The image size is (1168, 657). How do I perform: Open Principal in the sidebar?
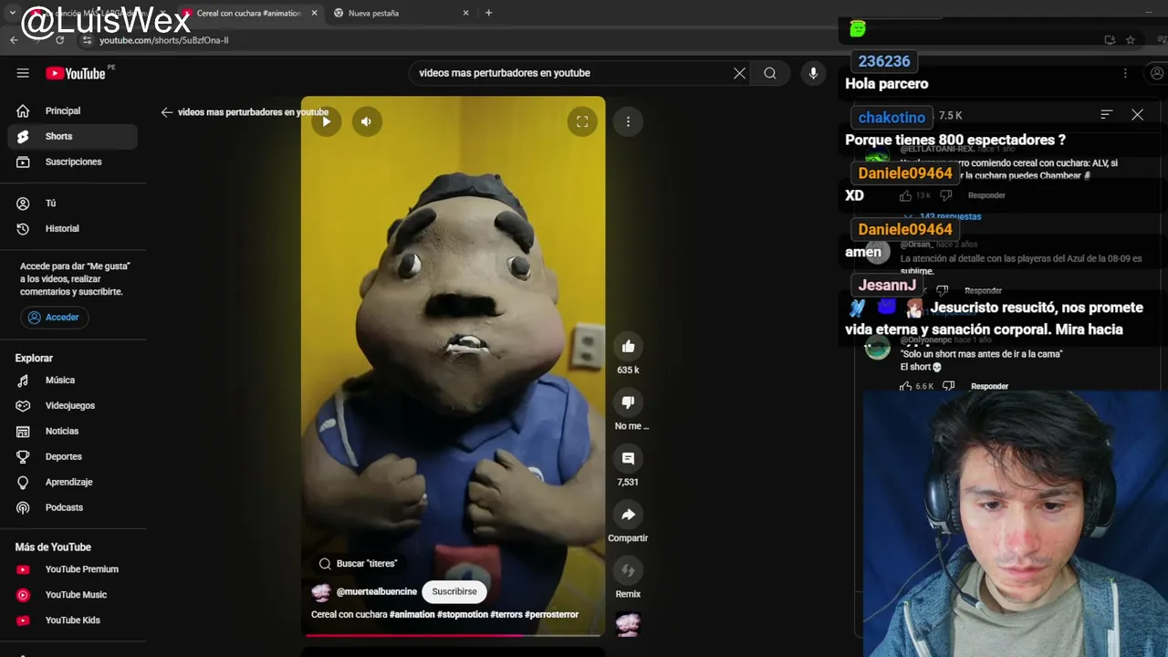click(x=73, y=110)
